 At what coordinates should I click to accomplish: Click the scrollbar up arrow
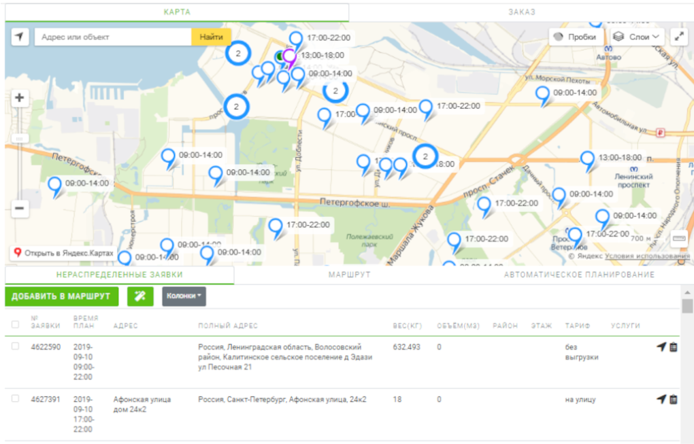[687, 292]
